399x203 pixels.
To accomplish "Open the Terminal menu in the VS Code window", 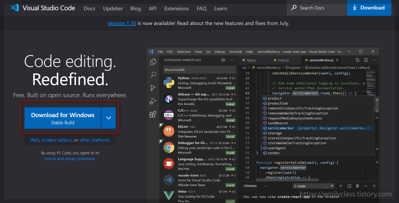I will tap(235, 52).
